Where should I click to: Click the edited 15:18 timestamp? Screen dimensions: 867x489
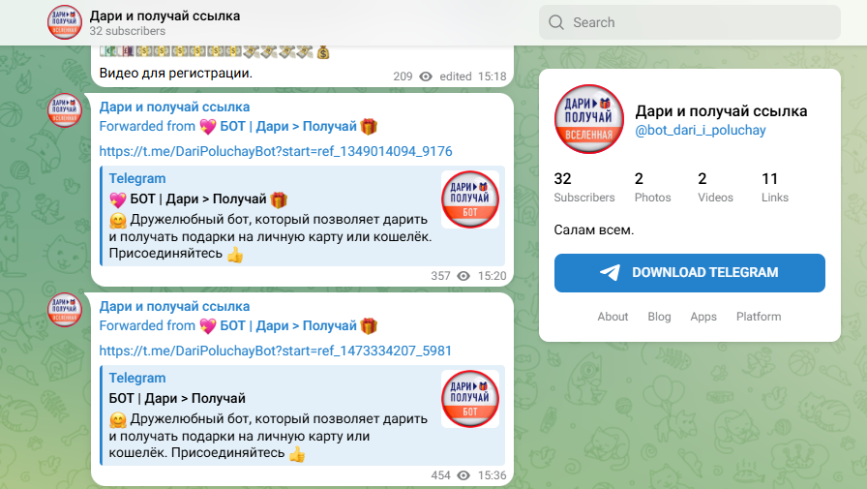(x=473, y=76)
